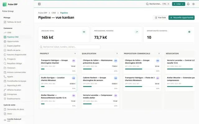Image resolution: width=199 pixels, height=124 pixels.
Task: Click the Devis document icon
Action: click(5, 114)
